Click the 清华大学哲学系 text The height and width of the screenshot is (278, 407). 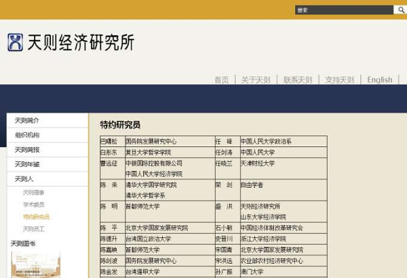[x=145, y=195]
